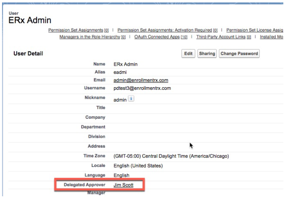Screen dimensions: 286x202
Task: Click the ERx Admin value in Name row
Action: click(125, 64)
